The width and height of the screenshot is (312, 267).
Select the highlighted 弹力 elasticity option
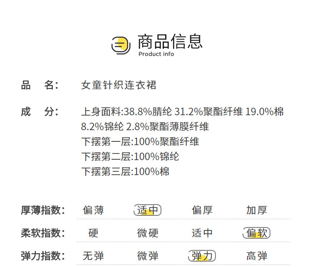pos(202,256)
